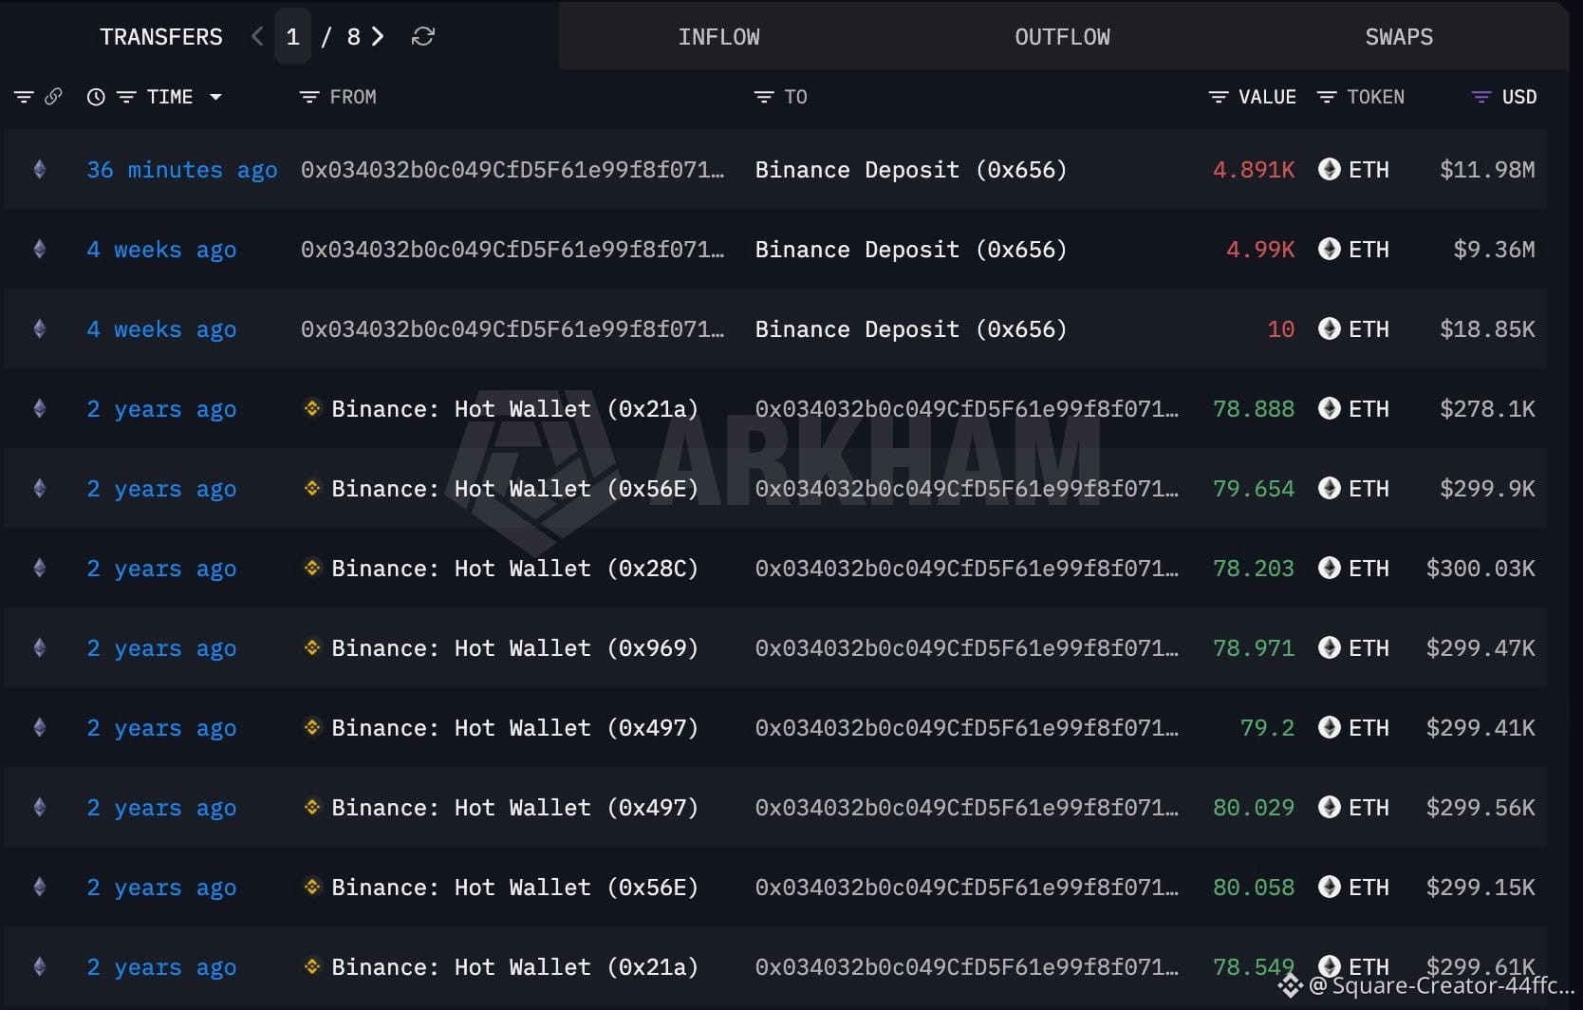Click the current page number 1 field
1583x1010 pixels.
click(292, 36)
